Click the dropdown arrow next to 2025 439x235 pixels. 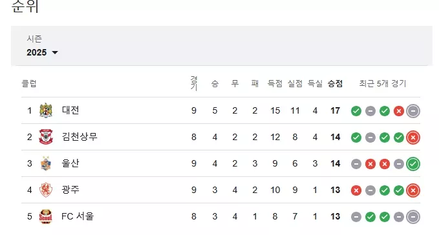[x=55, y=52]
